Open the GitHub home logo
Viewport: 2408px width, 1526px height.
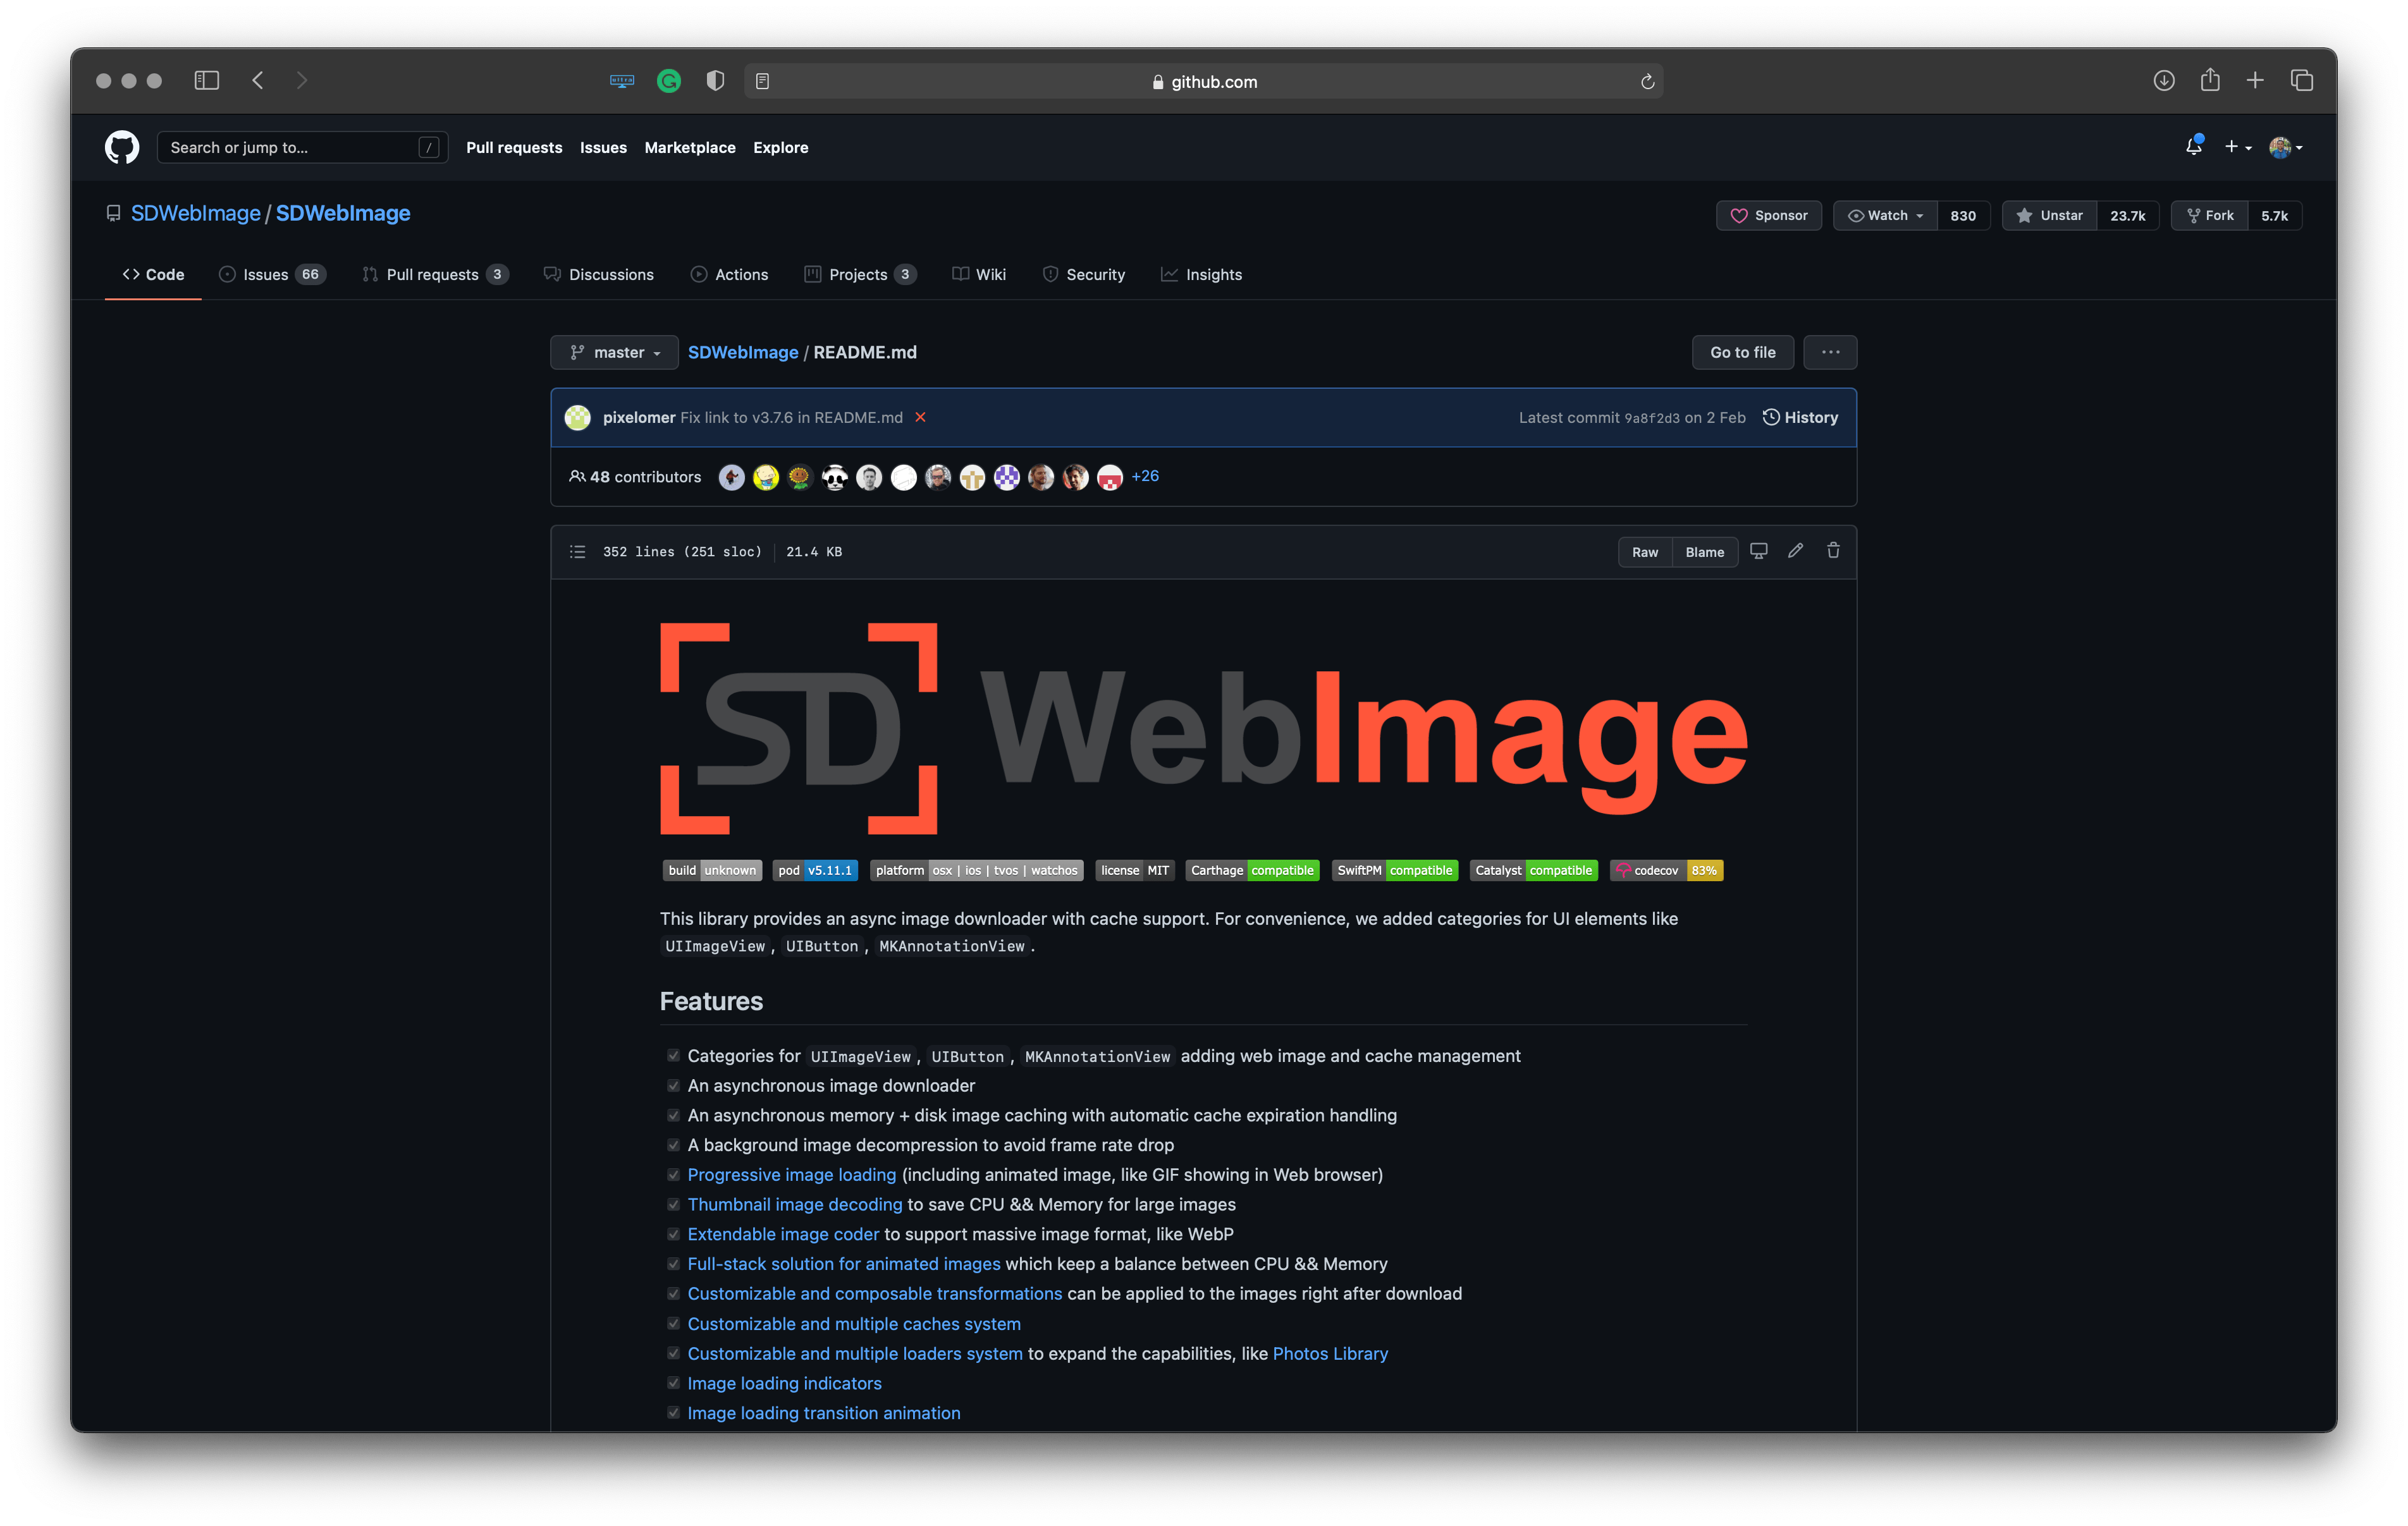coord(122,147)
